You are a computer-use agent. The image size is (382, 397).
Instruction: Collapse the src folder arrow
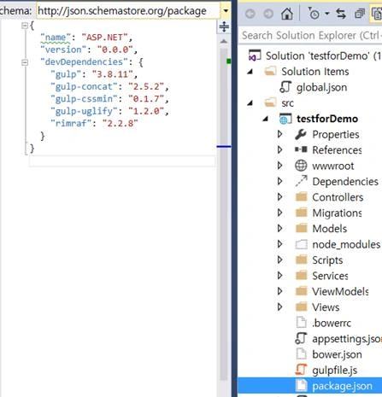point(250,103)
